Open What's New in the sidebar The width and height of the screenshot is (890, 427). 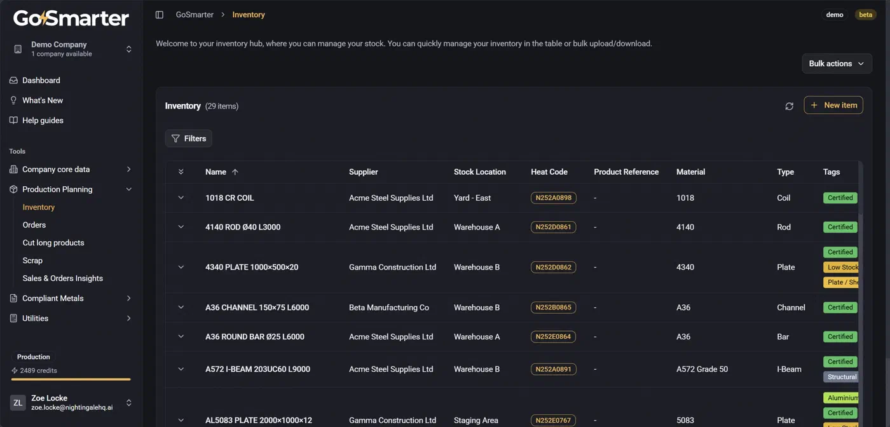(x=43, y=100)
